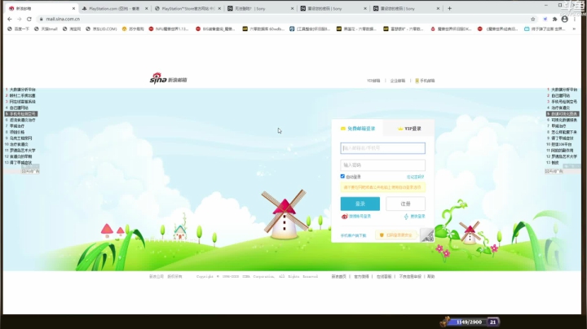This screenshot has height=329, width=587.
Task: Select the VIP登录 login tab
Action: (x=408, y=129)
